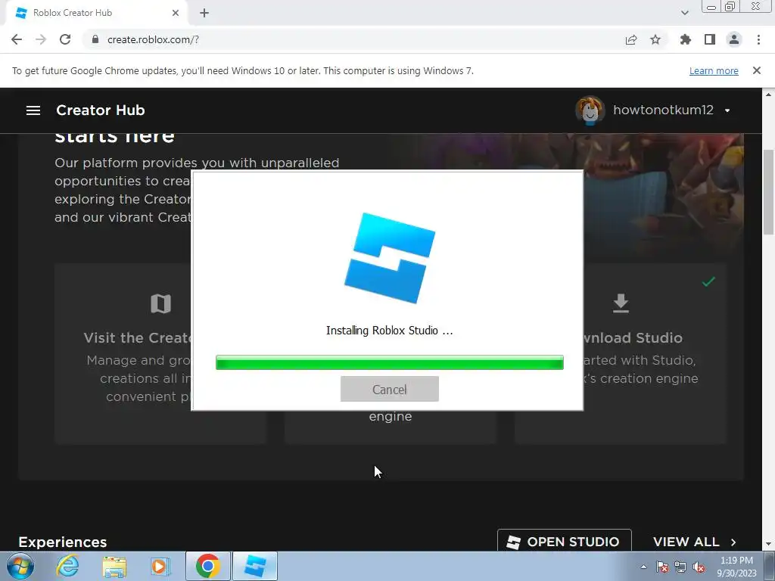Switch to Chrome in taskbar
Viewport: 775px width, 581px height.
208,566
